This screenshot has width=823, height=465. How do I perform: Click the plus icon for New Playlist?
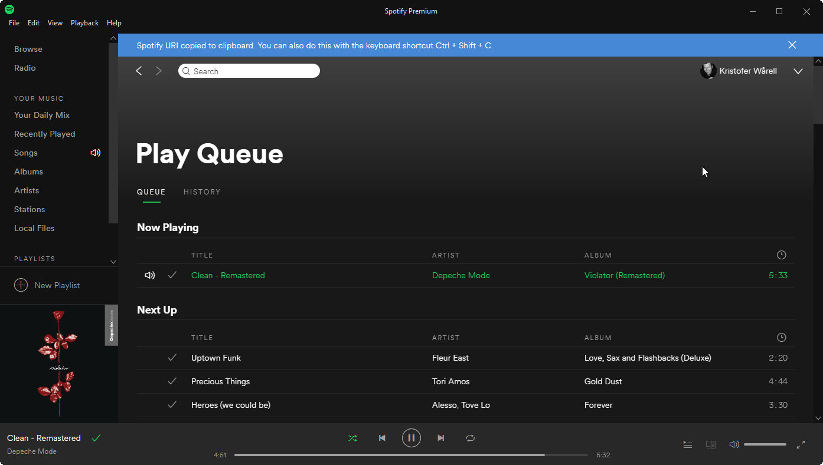[x=21, y=285]
